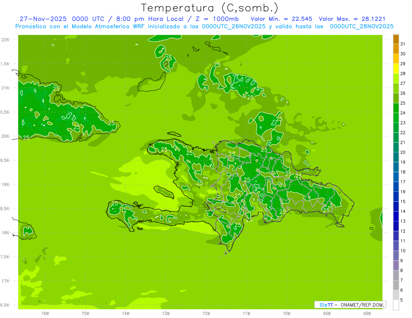Click the yellow legend swatch above the 28 label
The width and height of the screenshot is (412, 318).
click(x=396, y=69)
